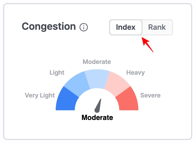Click the red Severe gauge segment
The height and width of the screenshot is (144, 196).
tap(128, 100)
